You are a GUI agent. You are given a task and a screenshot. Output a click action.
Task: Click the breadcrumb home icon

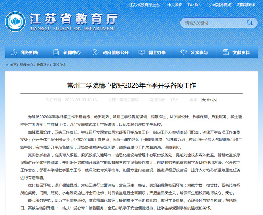[7, 65]
